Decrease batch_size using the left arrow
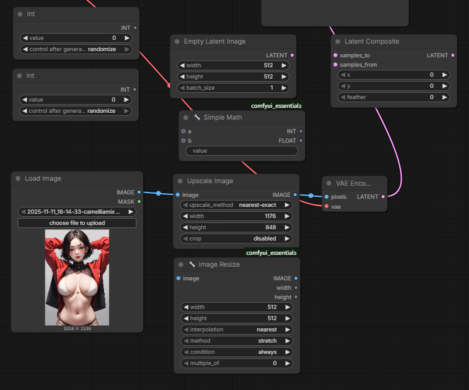This screenshot has width=469, height=390. click(182, 88)
